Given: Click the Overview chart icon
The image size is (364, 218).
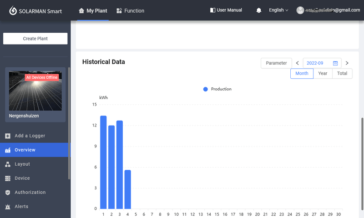Looking at the screenshot, I should click(8, 150).
